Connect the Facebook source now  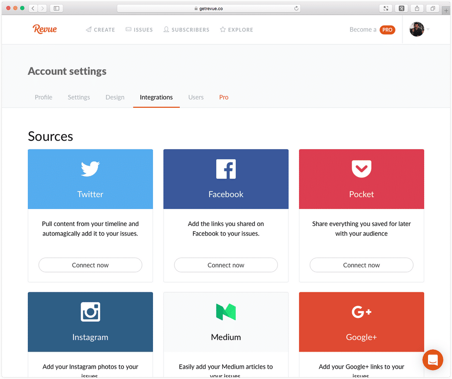(x=226, y=265)
